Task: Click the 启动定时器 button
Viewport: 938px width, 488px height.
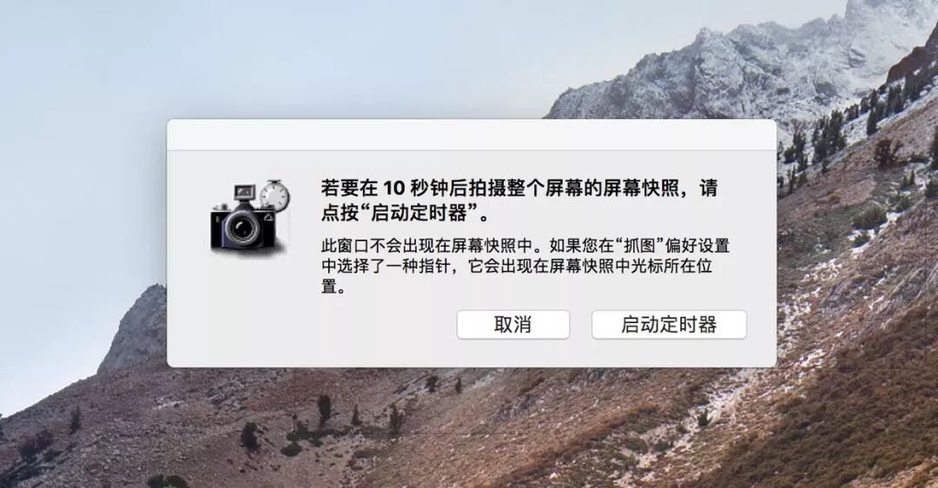Action: (669, 325)
